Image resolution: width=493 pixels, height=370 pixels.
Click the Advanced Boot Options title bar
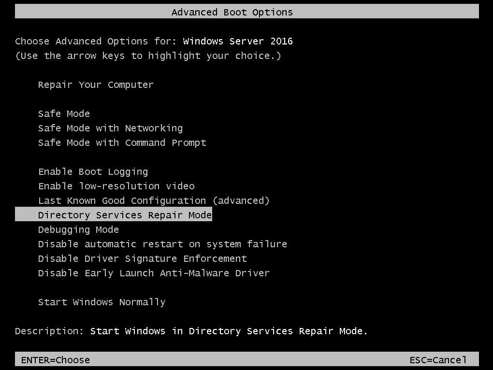pos(232,12)
